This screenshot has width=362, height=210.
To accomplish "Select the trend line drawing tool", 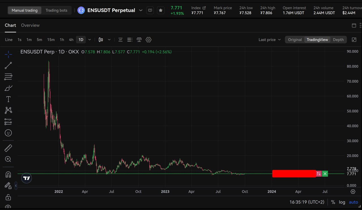I will coord(8,66).
